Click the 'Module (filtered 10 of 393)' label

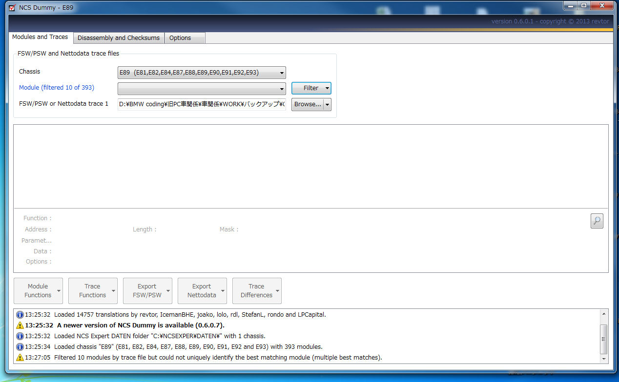(57, 88)
